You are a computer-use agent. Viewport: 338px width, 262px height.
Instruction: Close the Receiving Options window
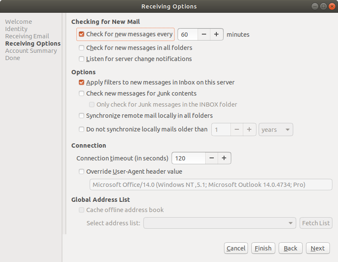point(332,6)
